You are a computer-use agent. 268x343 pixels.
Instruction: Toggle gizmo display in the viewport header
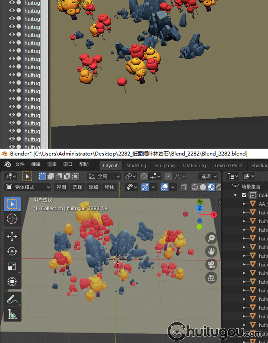point(145,187)
